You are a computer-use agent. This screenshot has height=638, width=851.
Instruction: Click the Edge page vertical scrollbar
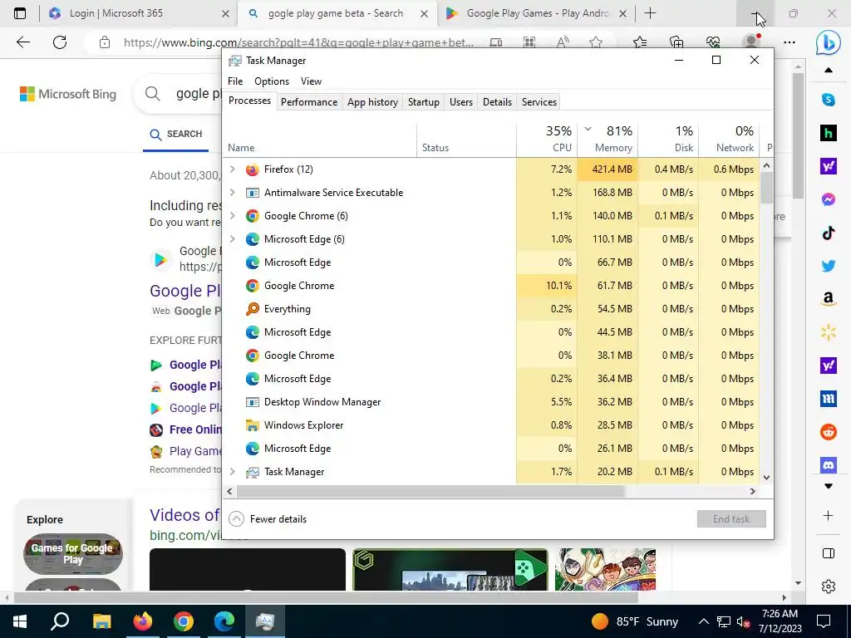(798, 135)
